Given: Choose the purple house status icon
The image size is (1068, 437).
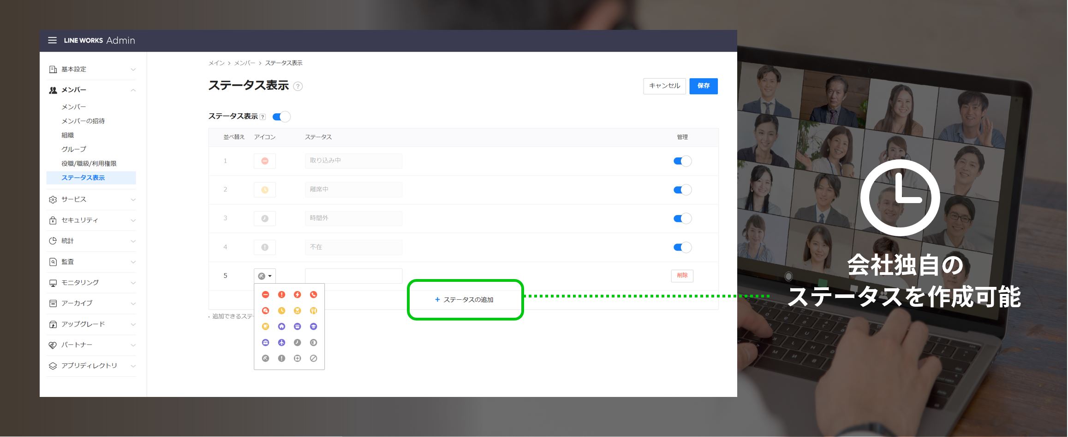Looking at the screenshot, I should pyautogui.click(x=281, y=326).
